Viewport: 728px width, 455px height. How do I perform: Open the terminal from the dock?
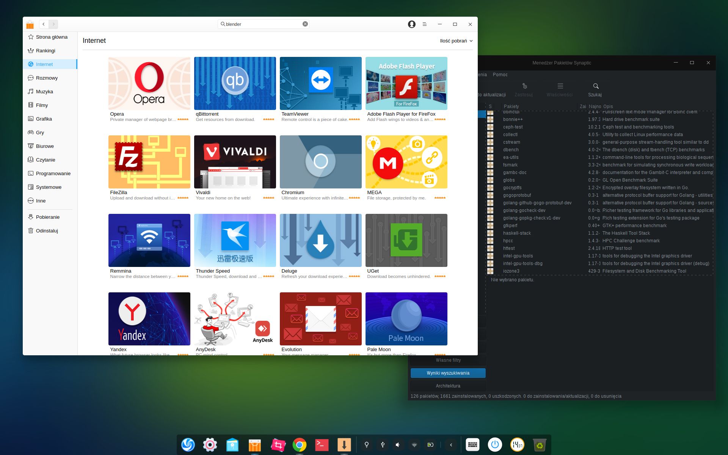(x=322, y=445)
